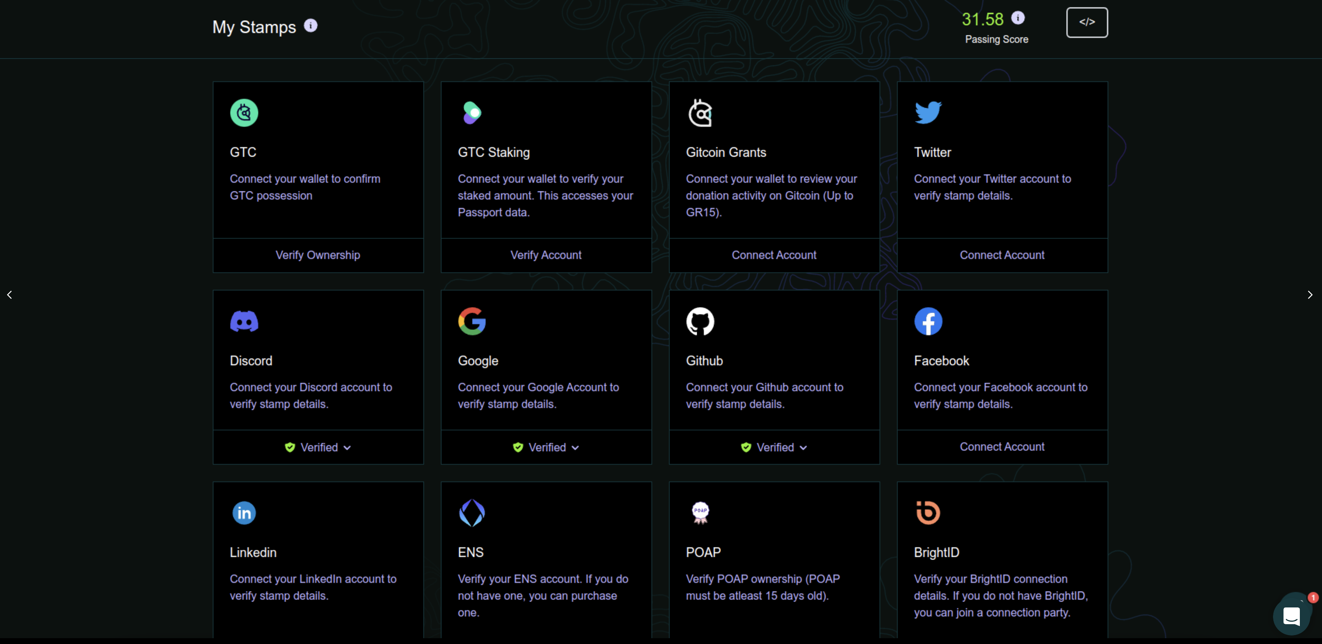Click the ENS card title
The image size is (1322, 644).
pyautogui.click(x=470, y=552)
